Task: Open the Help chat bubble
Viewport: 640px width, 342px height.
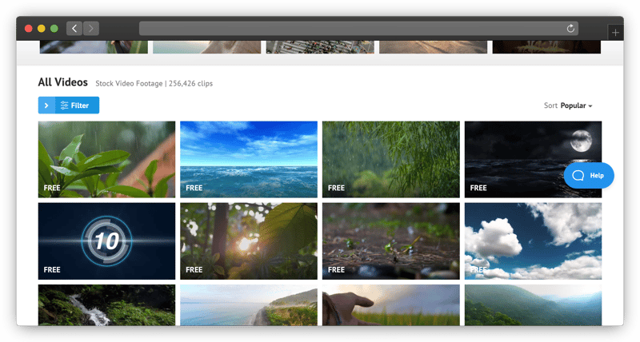Action: (x=589, y=175)
